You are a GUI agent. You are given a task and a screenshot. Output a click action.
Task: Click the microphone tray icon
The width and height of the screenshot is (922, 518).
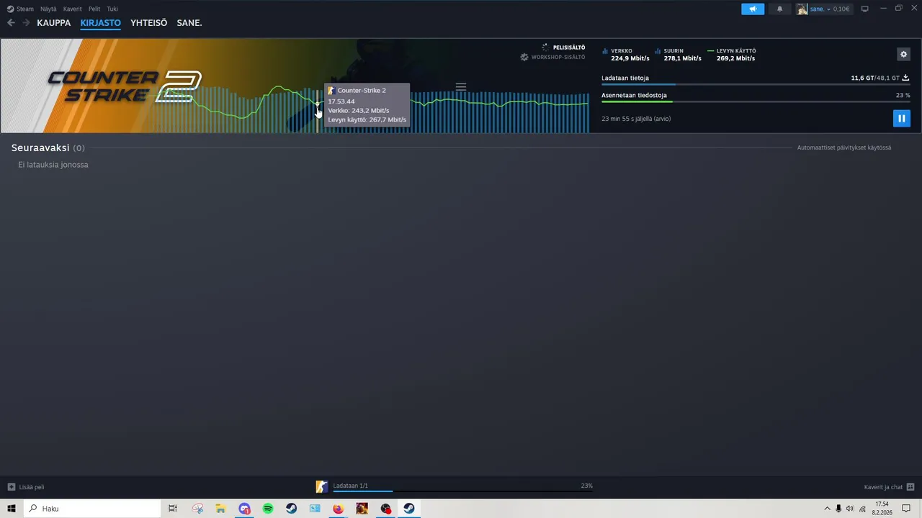click(x=838, y=509)
